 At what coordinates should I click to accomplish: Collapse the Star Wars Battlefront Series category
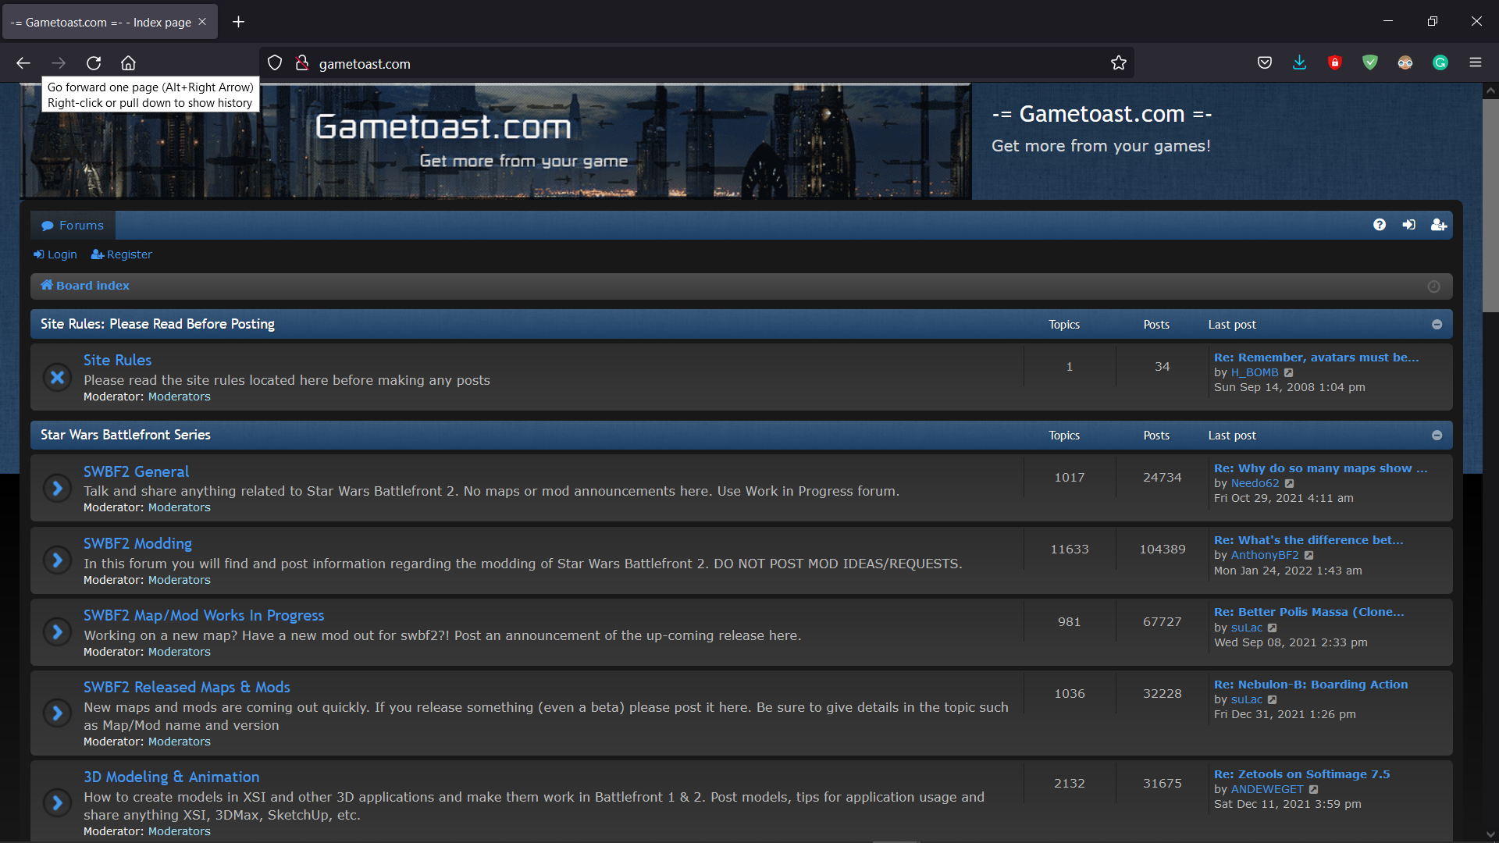click(1437, 436)
